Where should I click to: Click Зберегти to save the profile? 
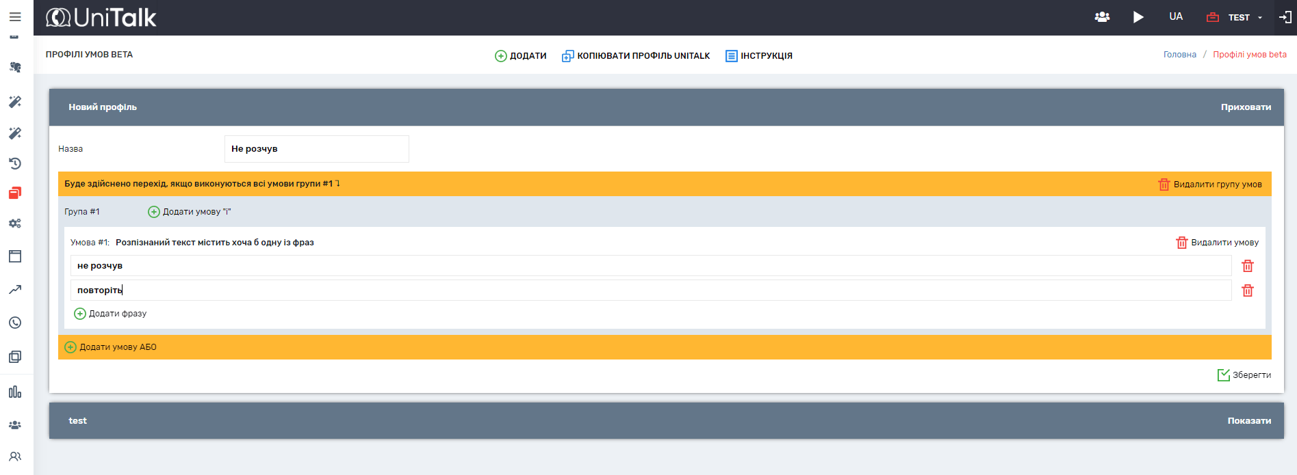pyautogui.click(x=1244, y=375)
